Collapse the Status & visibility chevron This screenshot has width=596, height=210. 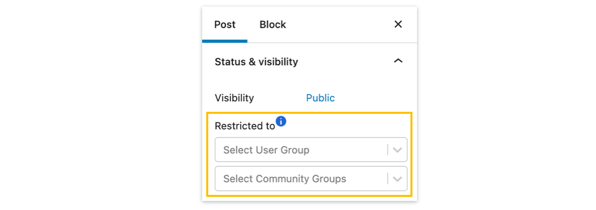398,61
